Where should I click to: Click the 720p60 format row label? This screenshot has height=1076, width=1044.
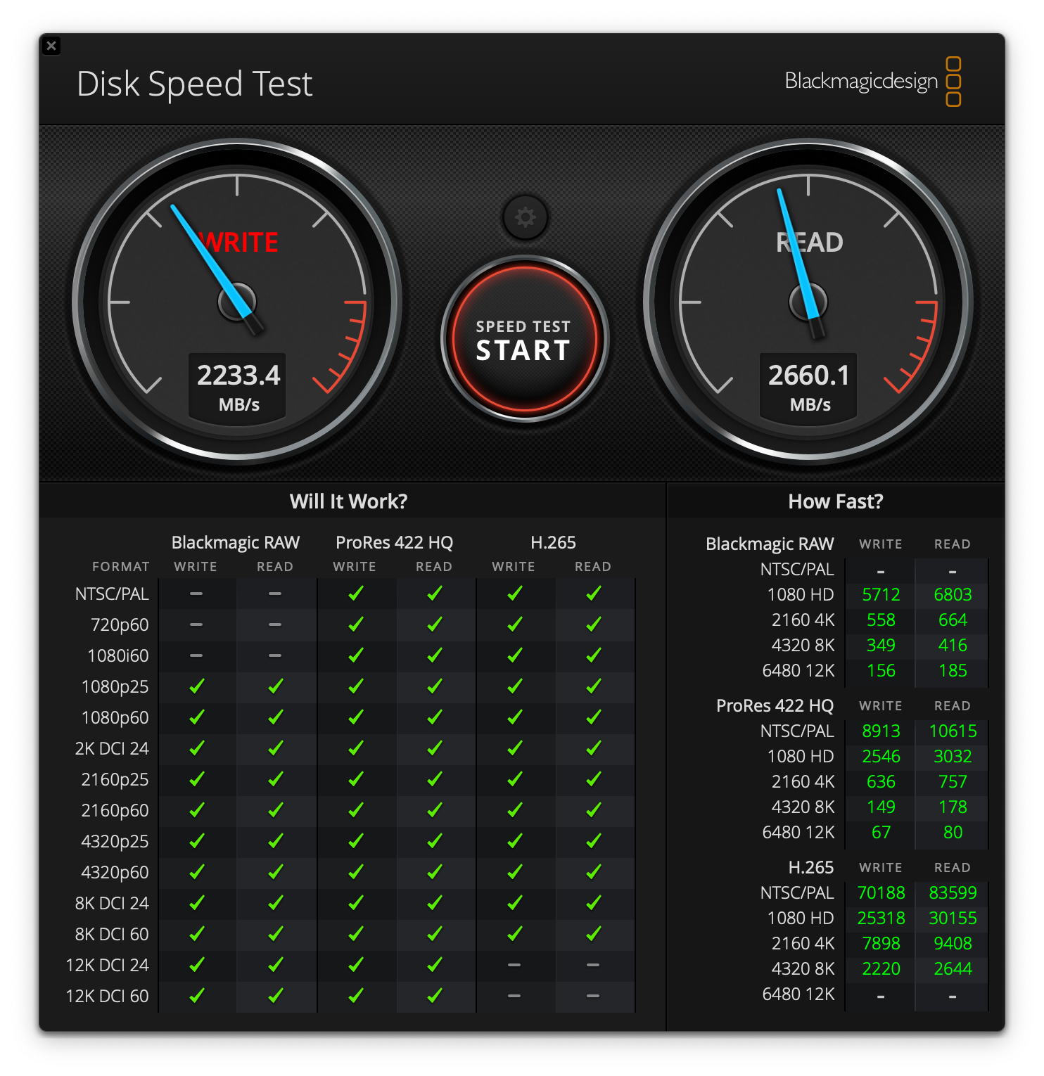[x=120, y=625]
